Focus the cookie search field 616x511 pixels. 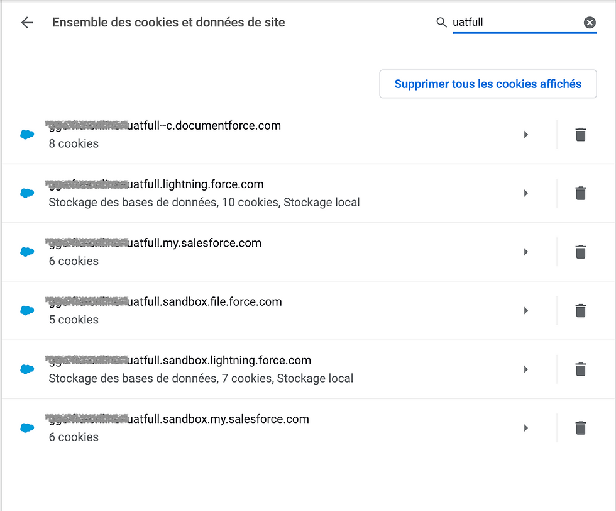pyautogui.click(x=517, y=23)
